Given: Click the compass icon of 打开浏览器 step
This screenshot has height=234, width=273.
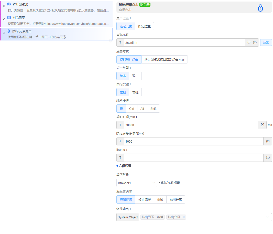Looking at the screenshot, I should point(9,4).
